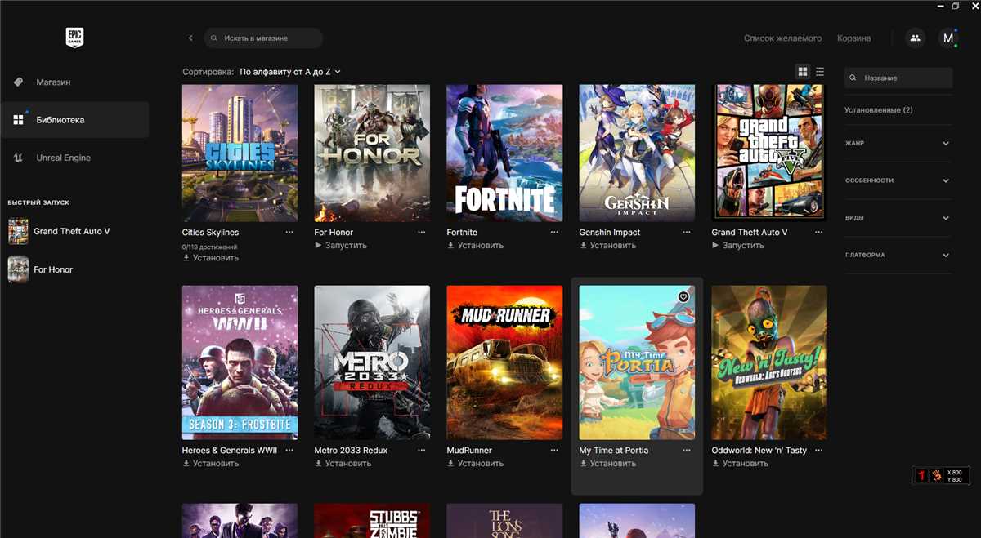Install Cities Skylines
The image size is (981, 538).
pos(211,258)
